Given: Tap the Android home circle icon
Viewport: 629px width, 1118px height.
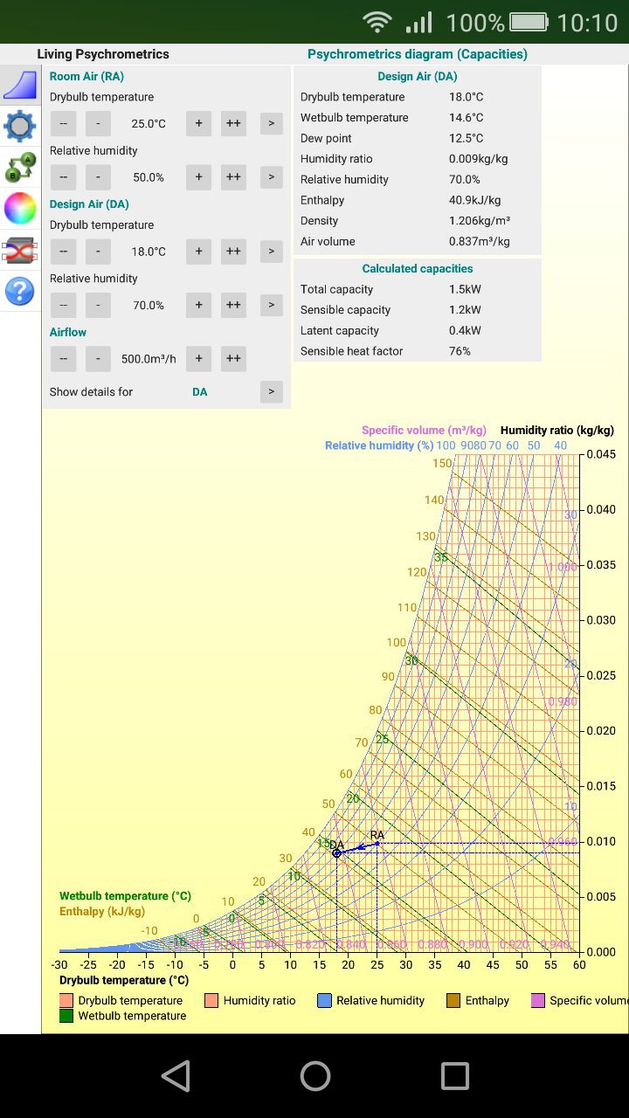Looking at the screenshot, I should click(315, 1076).
